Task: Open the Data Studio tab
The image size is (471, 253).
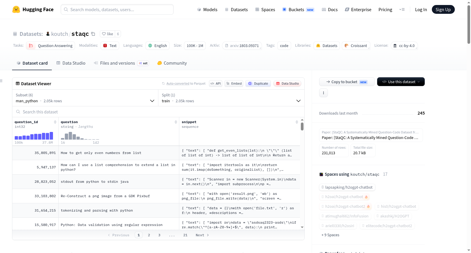Action: (x=71, y=63)
